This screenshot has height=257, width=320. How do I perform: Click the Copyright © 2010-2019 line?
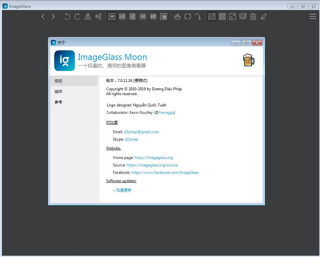click(144, 89)
